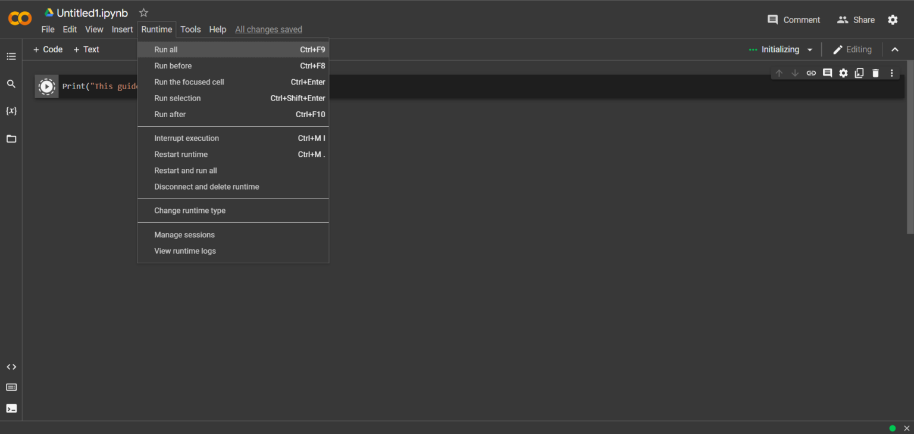This screenshot has width=914, height=434.
Task: Delete the cell using trash icon
Action: [875, 73]
